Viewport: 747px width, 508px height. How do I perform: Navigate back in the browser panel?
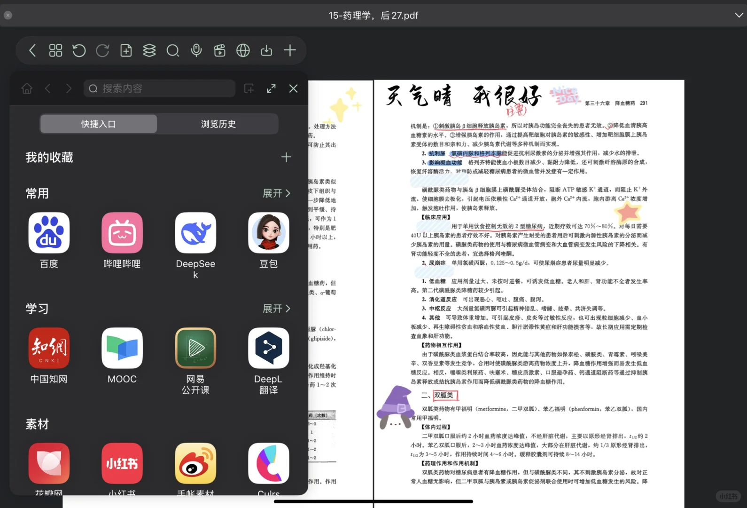tap(48, 88)
